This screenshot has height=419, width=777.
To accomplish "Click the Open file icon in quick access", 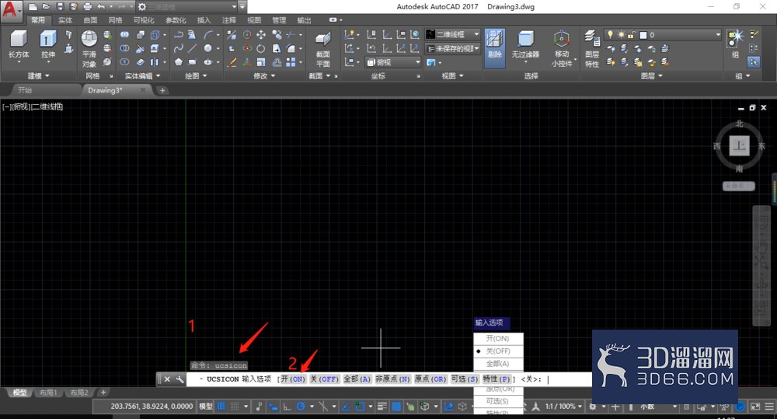I will pos(46,6).
